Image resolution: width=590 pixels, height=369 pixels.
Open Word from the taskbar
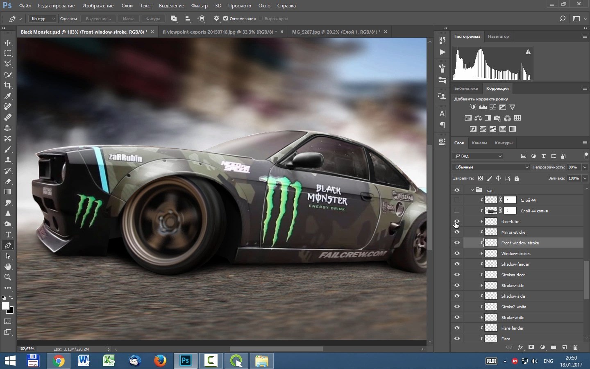(x=84, y=361)
